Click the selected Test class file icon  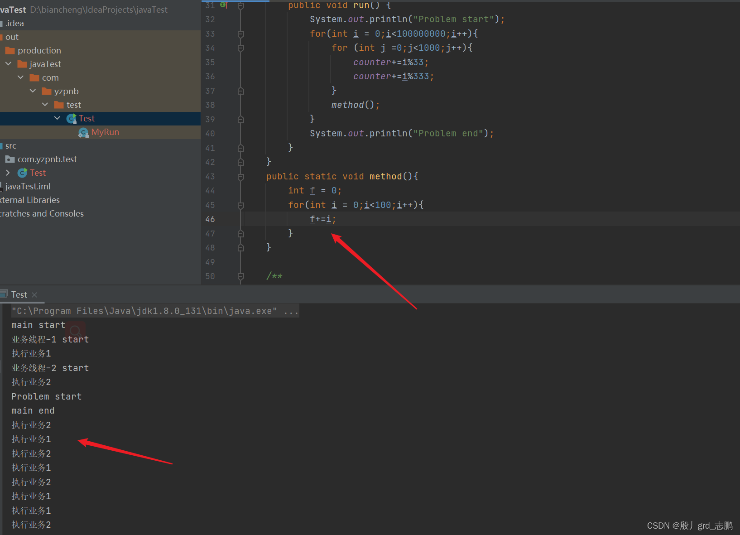pyautogui.click(x=71, y=119)
